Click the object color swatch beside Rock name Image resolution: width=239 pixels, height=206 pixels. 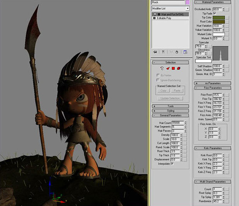point(188,2)
